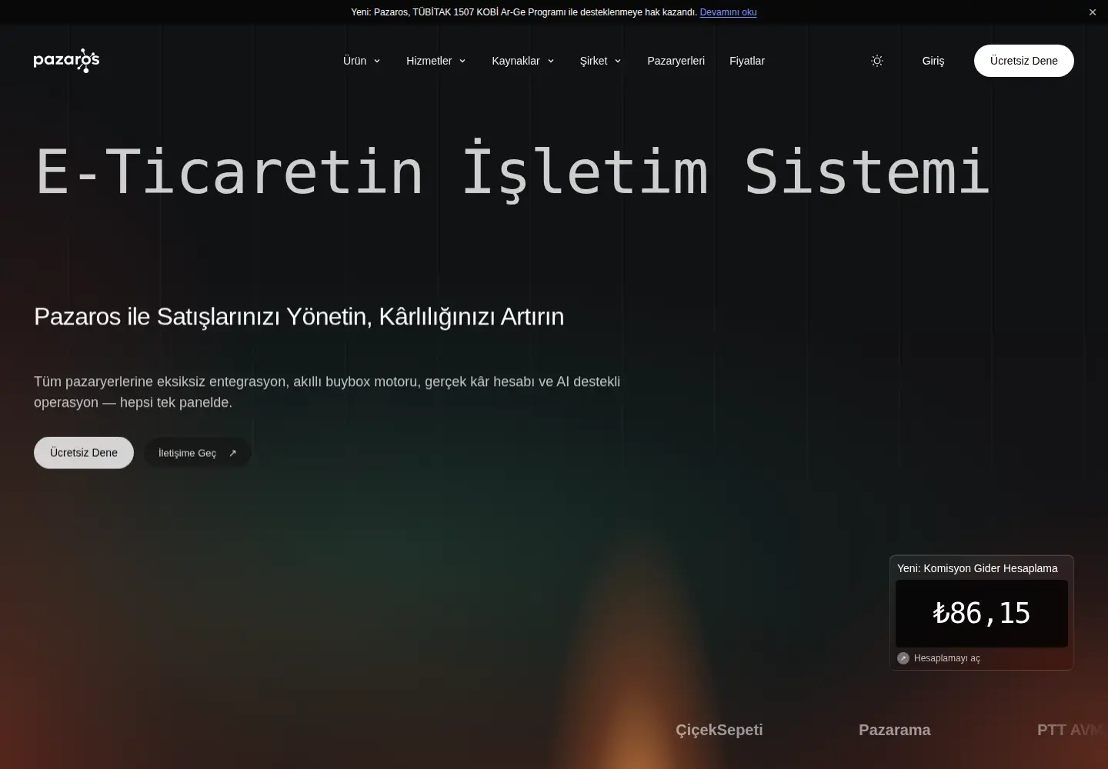Image resolution: width=1108 pixels, height=769 pixels.
Task: Click the ₺86,15 commission amount display
Action: pos(982,614)
